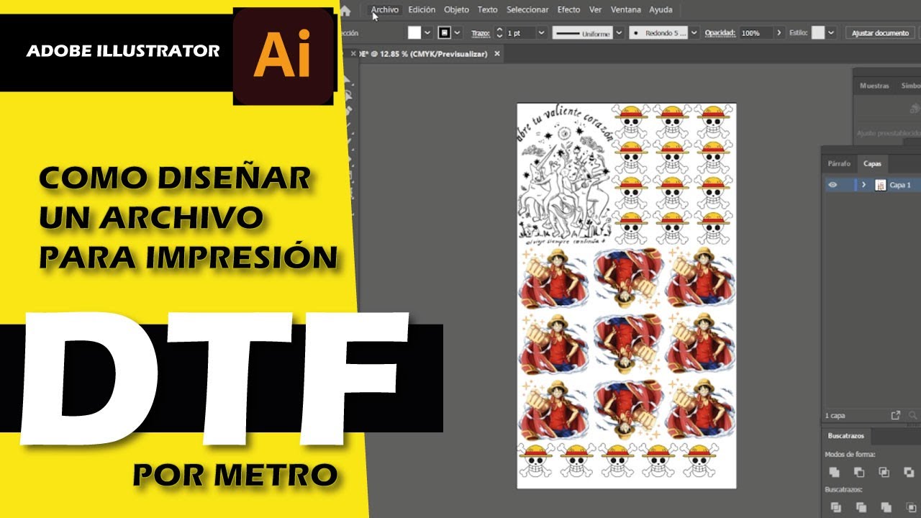This screenshot has width=921, height=518.
Task: Click the Capa 1 layer thumbnail
Action: tap(881, 185)
